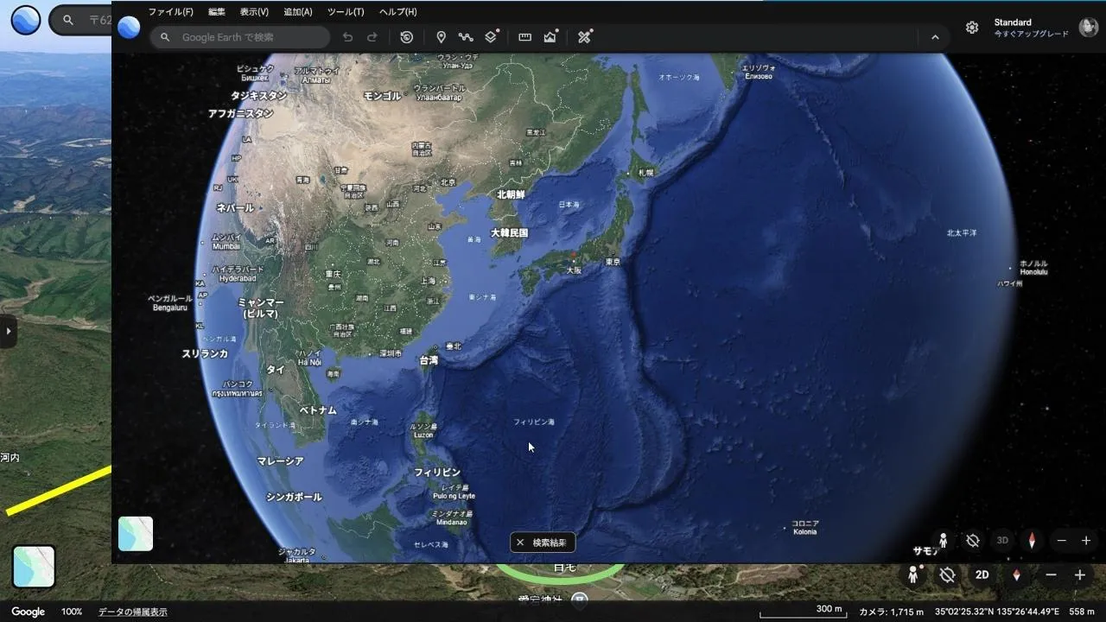This screenshot has width=1106, height=622.
Task: Click the カメラ: 1,715 m readout
Action: [x=891, y=612]
